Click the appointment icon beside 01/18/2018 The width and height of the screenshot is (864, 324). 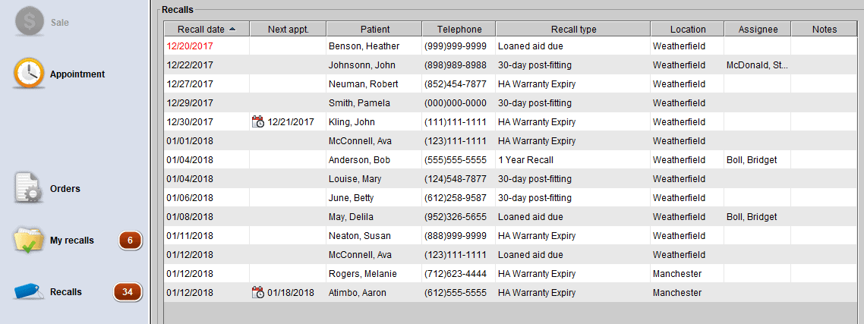[258, 293]
